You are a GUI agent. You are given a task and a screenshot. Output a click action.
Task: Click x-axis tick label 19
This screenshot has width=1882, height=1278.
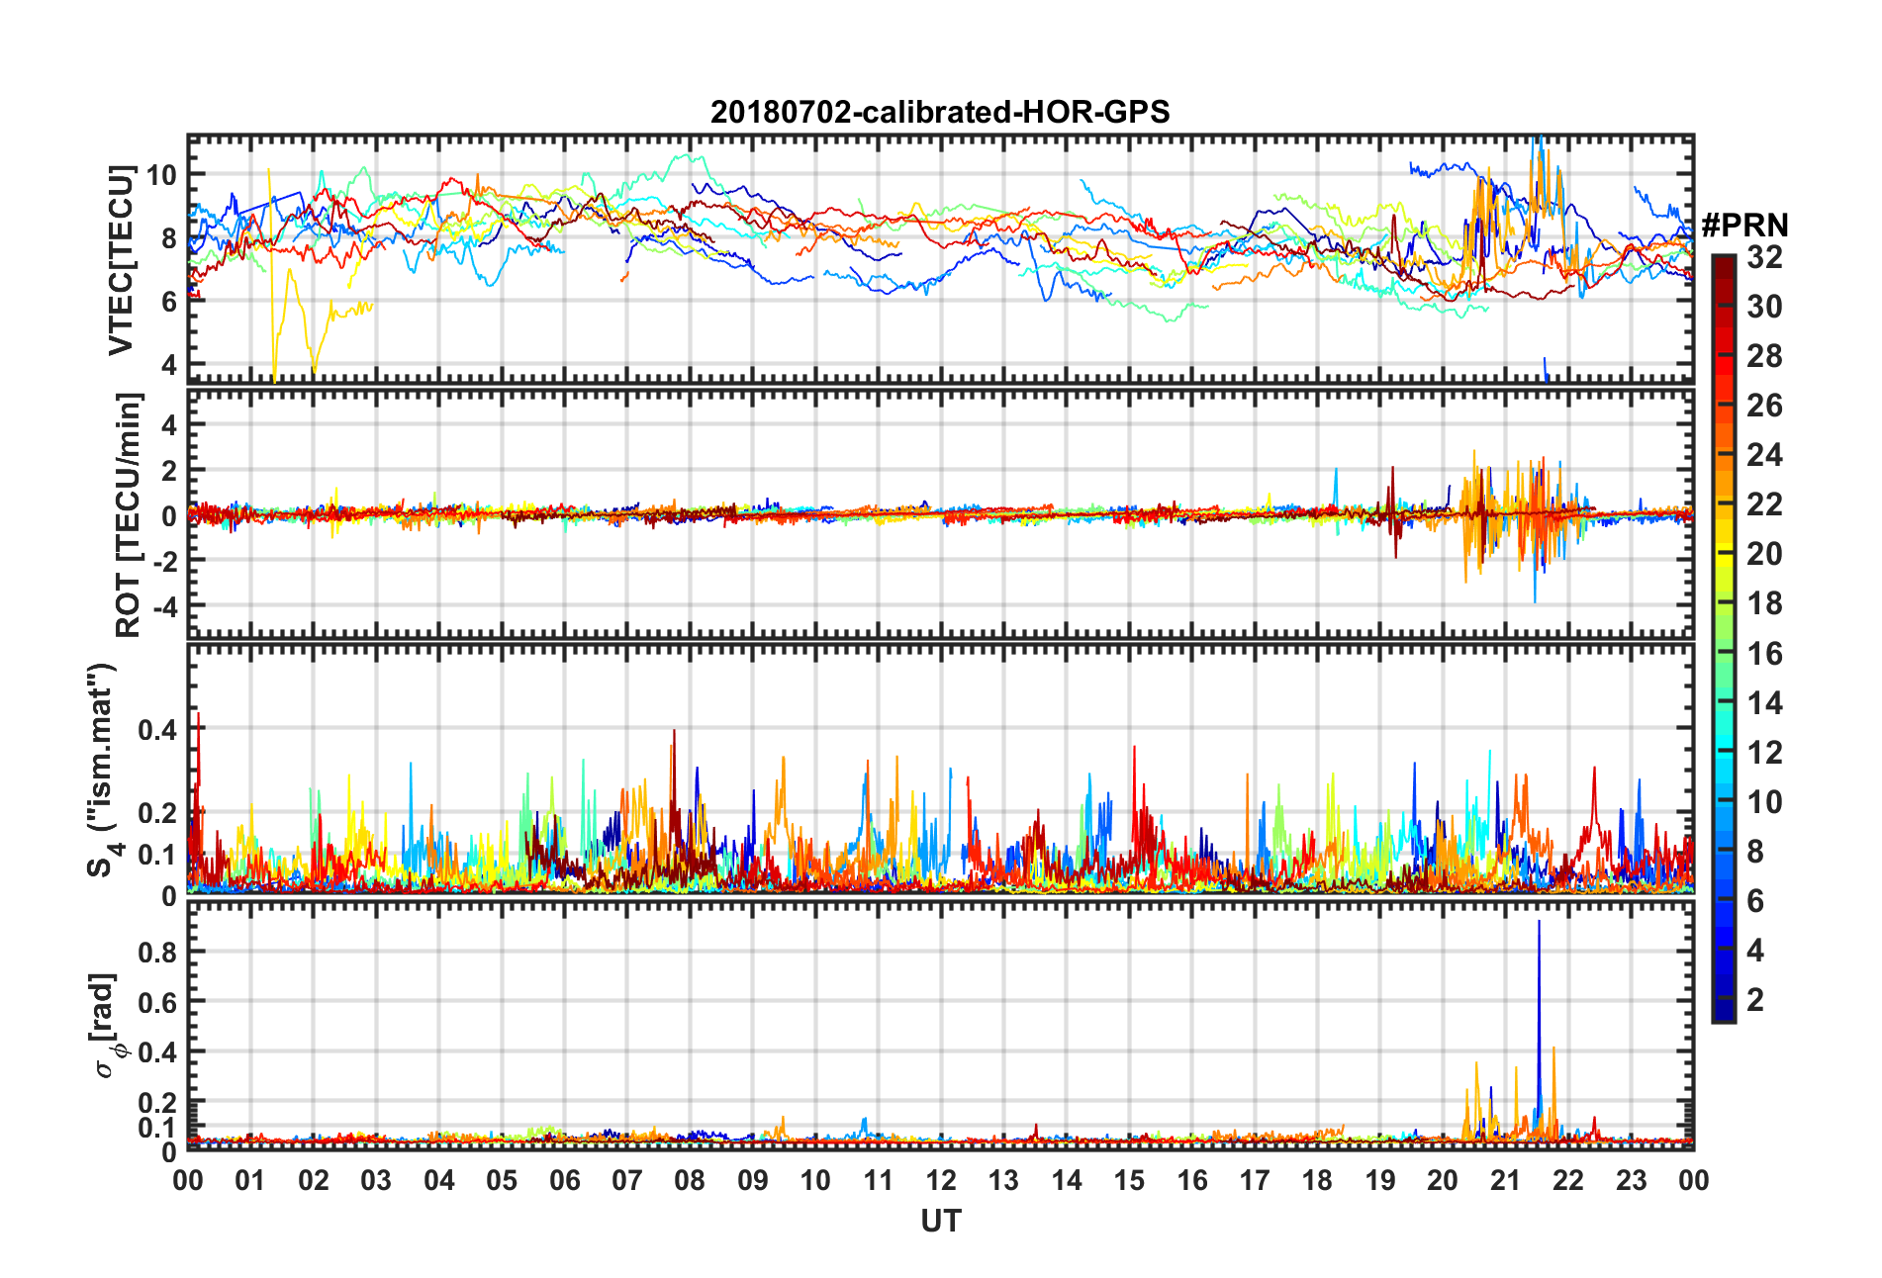coord(1380,1181)
